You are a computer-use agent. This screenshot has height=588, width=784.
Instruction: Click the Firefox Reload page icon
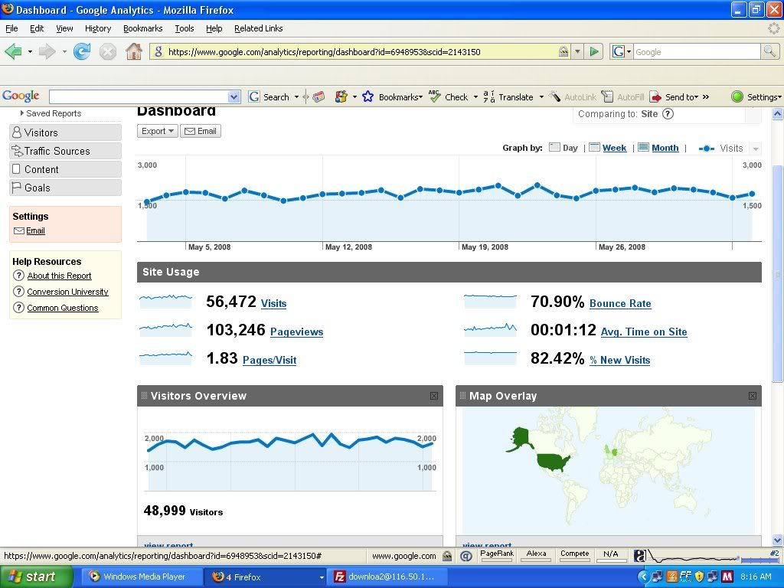[x=82, y=52]
